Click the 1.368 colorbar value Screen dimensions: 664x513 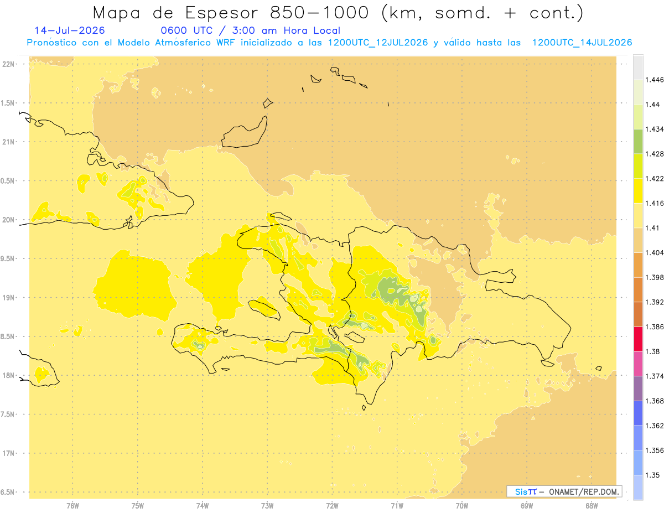click(654, 401)
